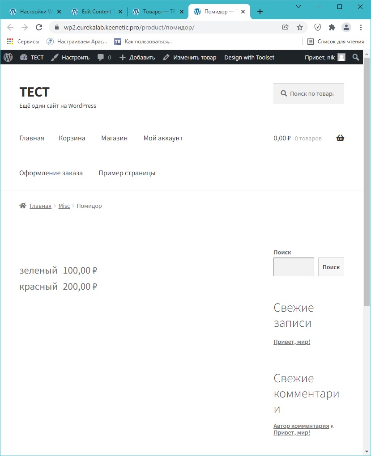Click 'Изменить товар' in the admin bar
This screenshot has width=371, height=456.
189,57
